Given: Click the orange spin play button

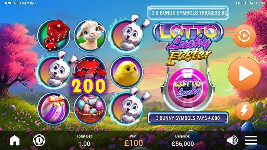Looking at the screenshot, I should [244, 73].
